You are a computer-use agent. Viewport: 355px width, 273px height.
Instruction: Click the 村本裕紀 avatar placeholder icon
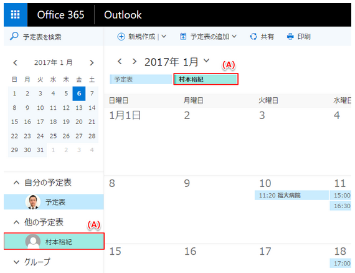click(33, 241)
